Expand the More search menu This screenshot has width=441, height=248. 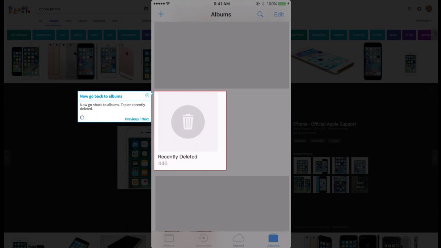tap(114, 21)
